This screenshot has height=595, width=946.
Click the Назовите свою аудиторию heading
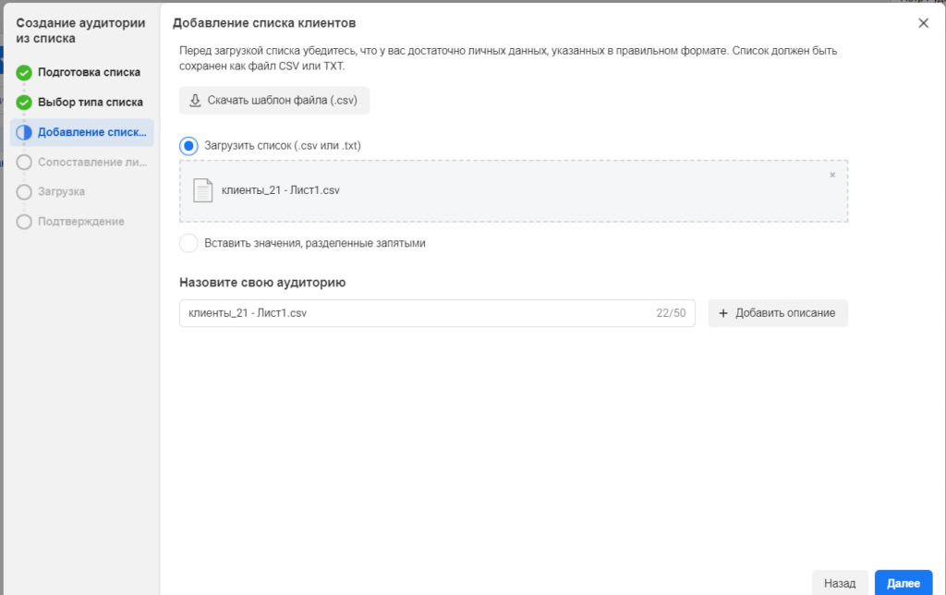click(262, 283)
